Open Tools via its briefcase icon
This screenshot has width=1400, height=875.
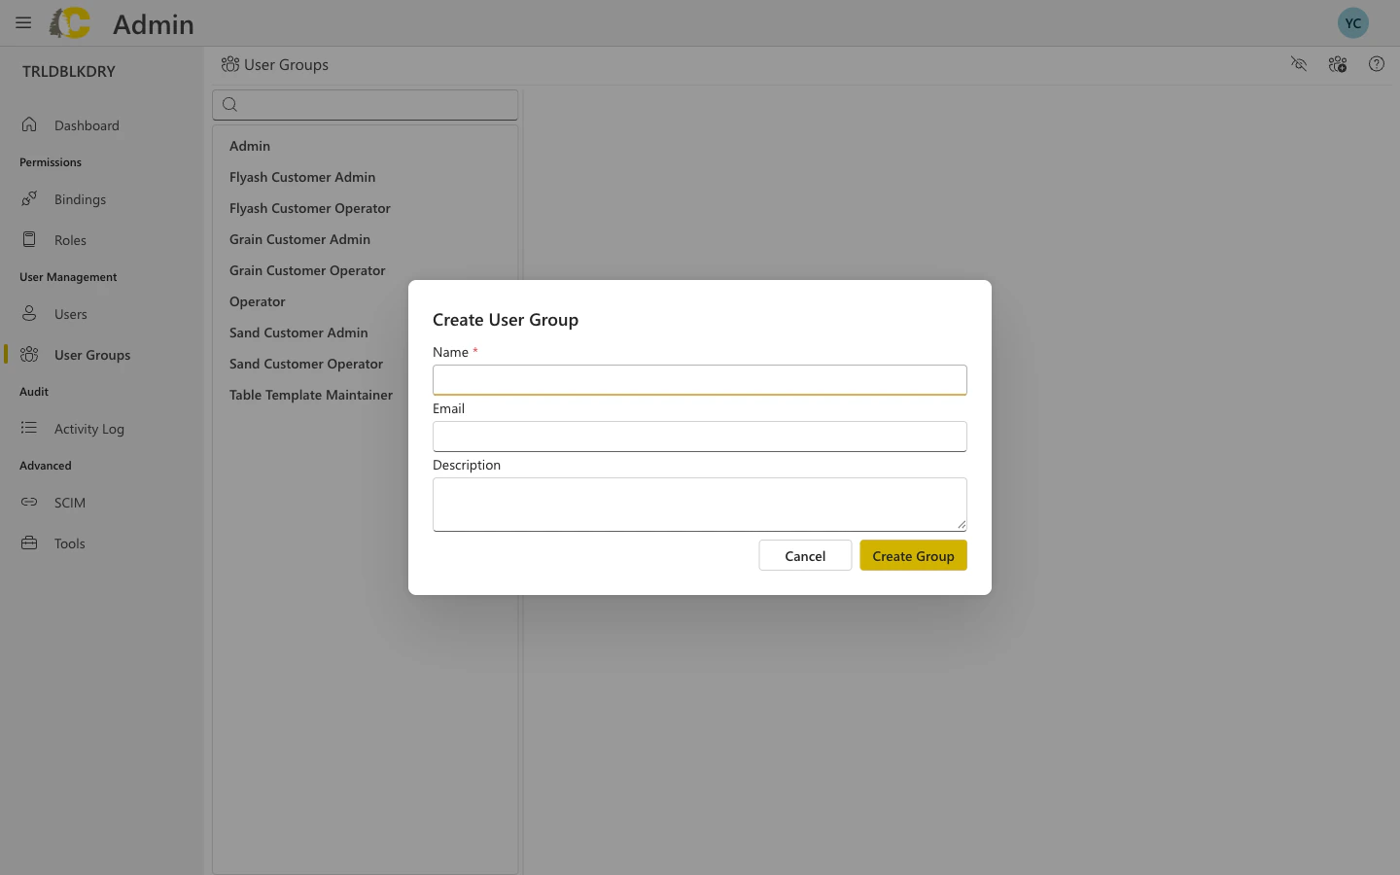pyautogui.click(x=29, y=543)
